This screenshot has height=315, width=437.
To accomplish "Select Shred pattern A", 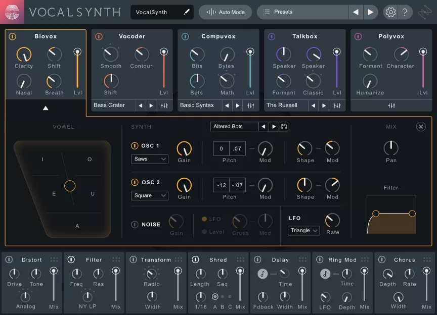I will (215, 297).
